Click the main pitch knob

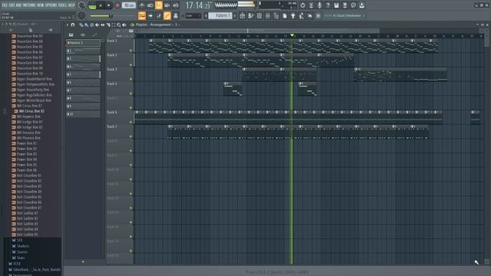pos(81,15)
